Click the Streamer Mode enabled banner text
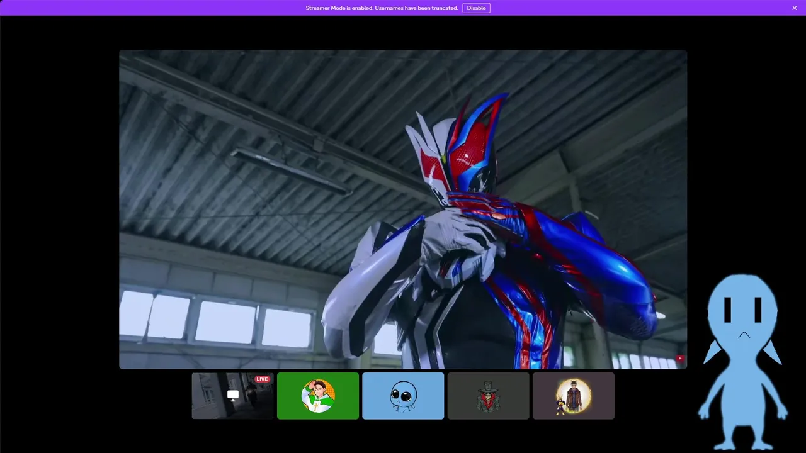 (x=382, y=8)
